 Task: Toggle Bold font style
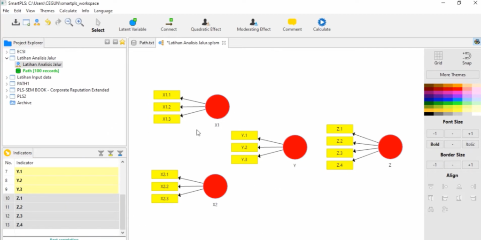click(434, 144)
